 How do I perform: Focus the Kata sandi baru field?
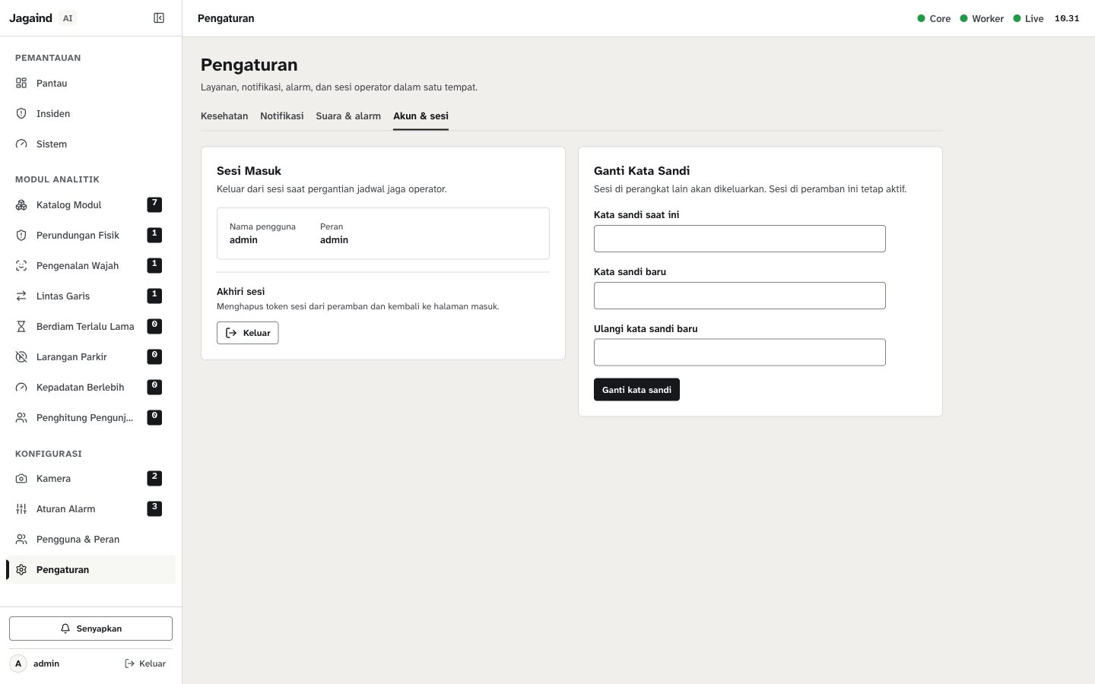pos(740,296)
